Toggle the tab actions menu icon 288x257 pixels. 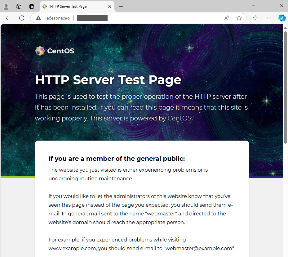click(32, 7)
